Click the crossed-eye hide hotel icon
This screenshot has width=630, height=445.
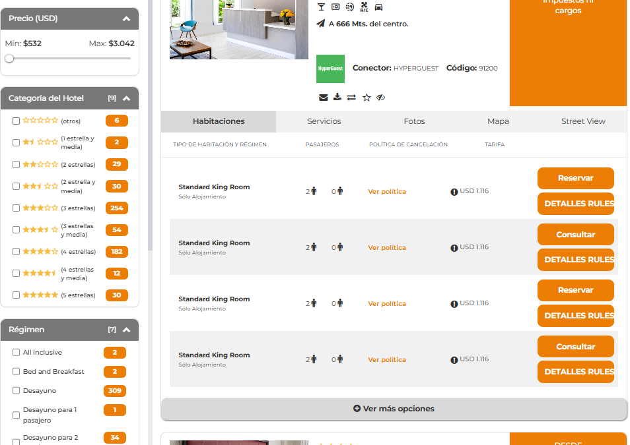tap(380, 98)
